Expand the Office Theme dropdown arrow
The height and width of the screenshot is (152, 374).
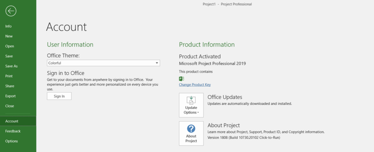(157, 63)
